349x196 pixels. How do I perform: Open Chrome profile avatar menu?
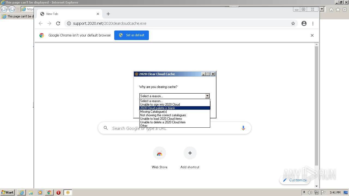[x=304, y=23]
